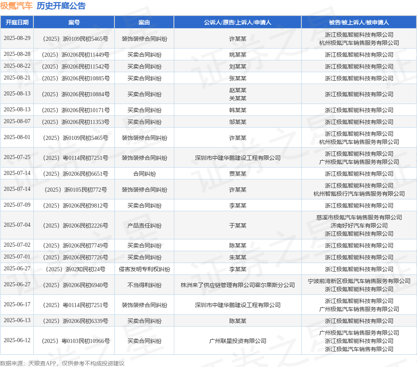Click plaintiff 李某某 in the 2025-07-09 row
This screenshot has width=417, height=367.
pos(238,206)
